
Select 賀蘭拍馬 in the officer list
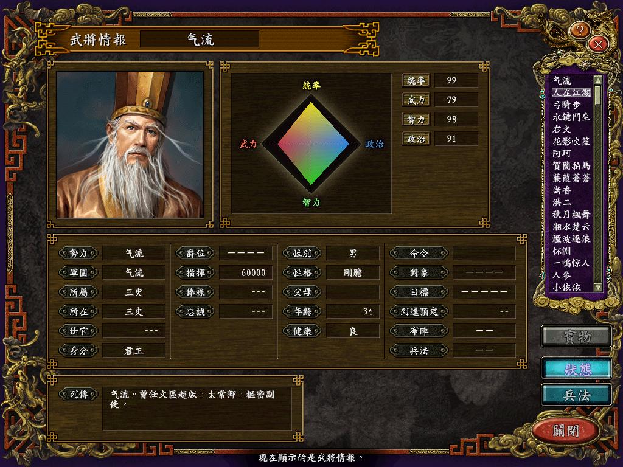tap(571, 165)
